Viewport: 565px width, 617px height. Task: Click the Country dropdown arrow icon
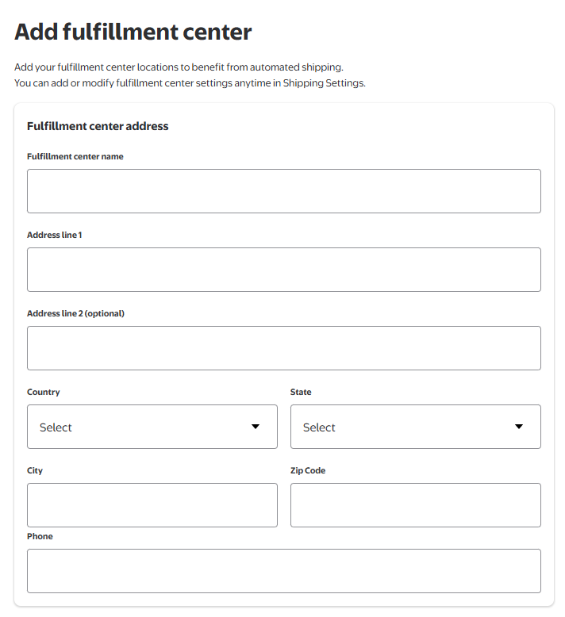256,427
